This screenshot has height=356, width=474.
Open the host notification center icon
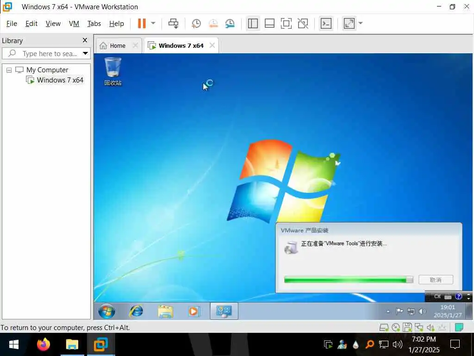point(455,344)
